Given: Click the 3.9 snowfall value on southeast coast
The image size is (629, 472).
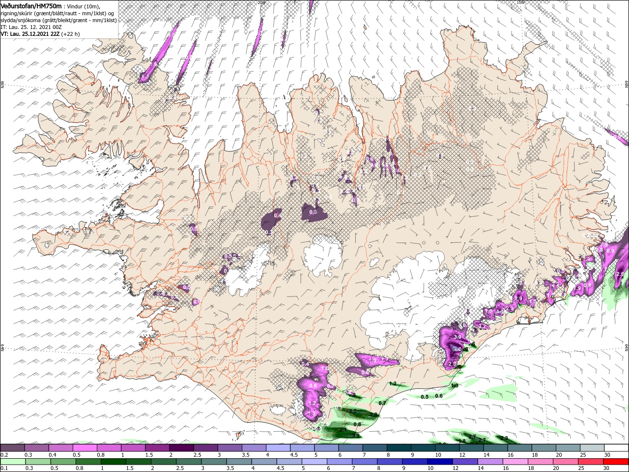Looking at the screenshot, I should [457, 337].
